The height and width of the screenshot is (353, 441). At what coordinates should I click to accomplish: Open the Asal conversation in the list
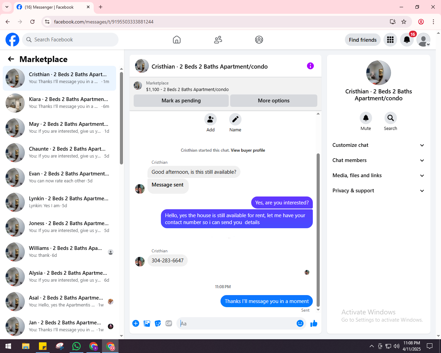click(59, 302)
